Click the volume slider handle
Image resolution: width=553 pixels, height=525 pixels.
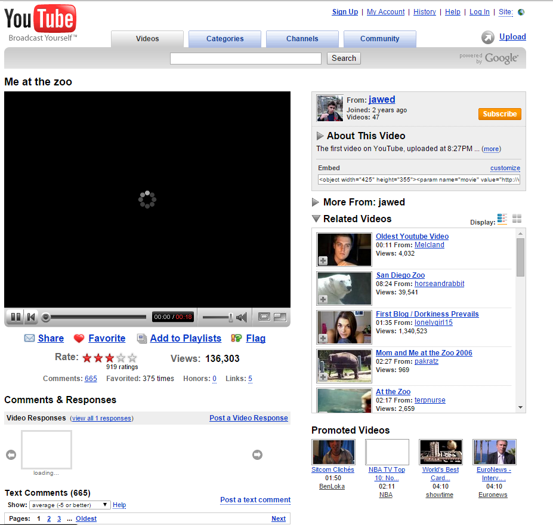tap(231, 317)
